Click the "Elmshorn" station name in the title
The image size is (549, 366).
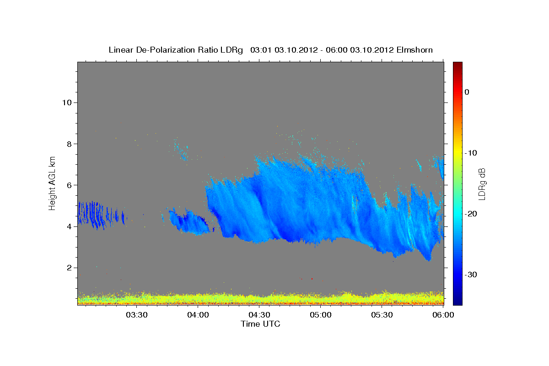click(x=414, y=50)
